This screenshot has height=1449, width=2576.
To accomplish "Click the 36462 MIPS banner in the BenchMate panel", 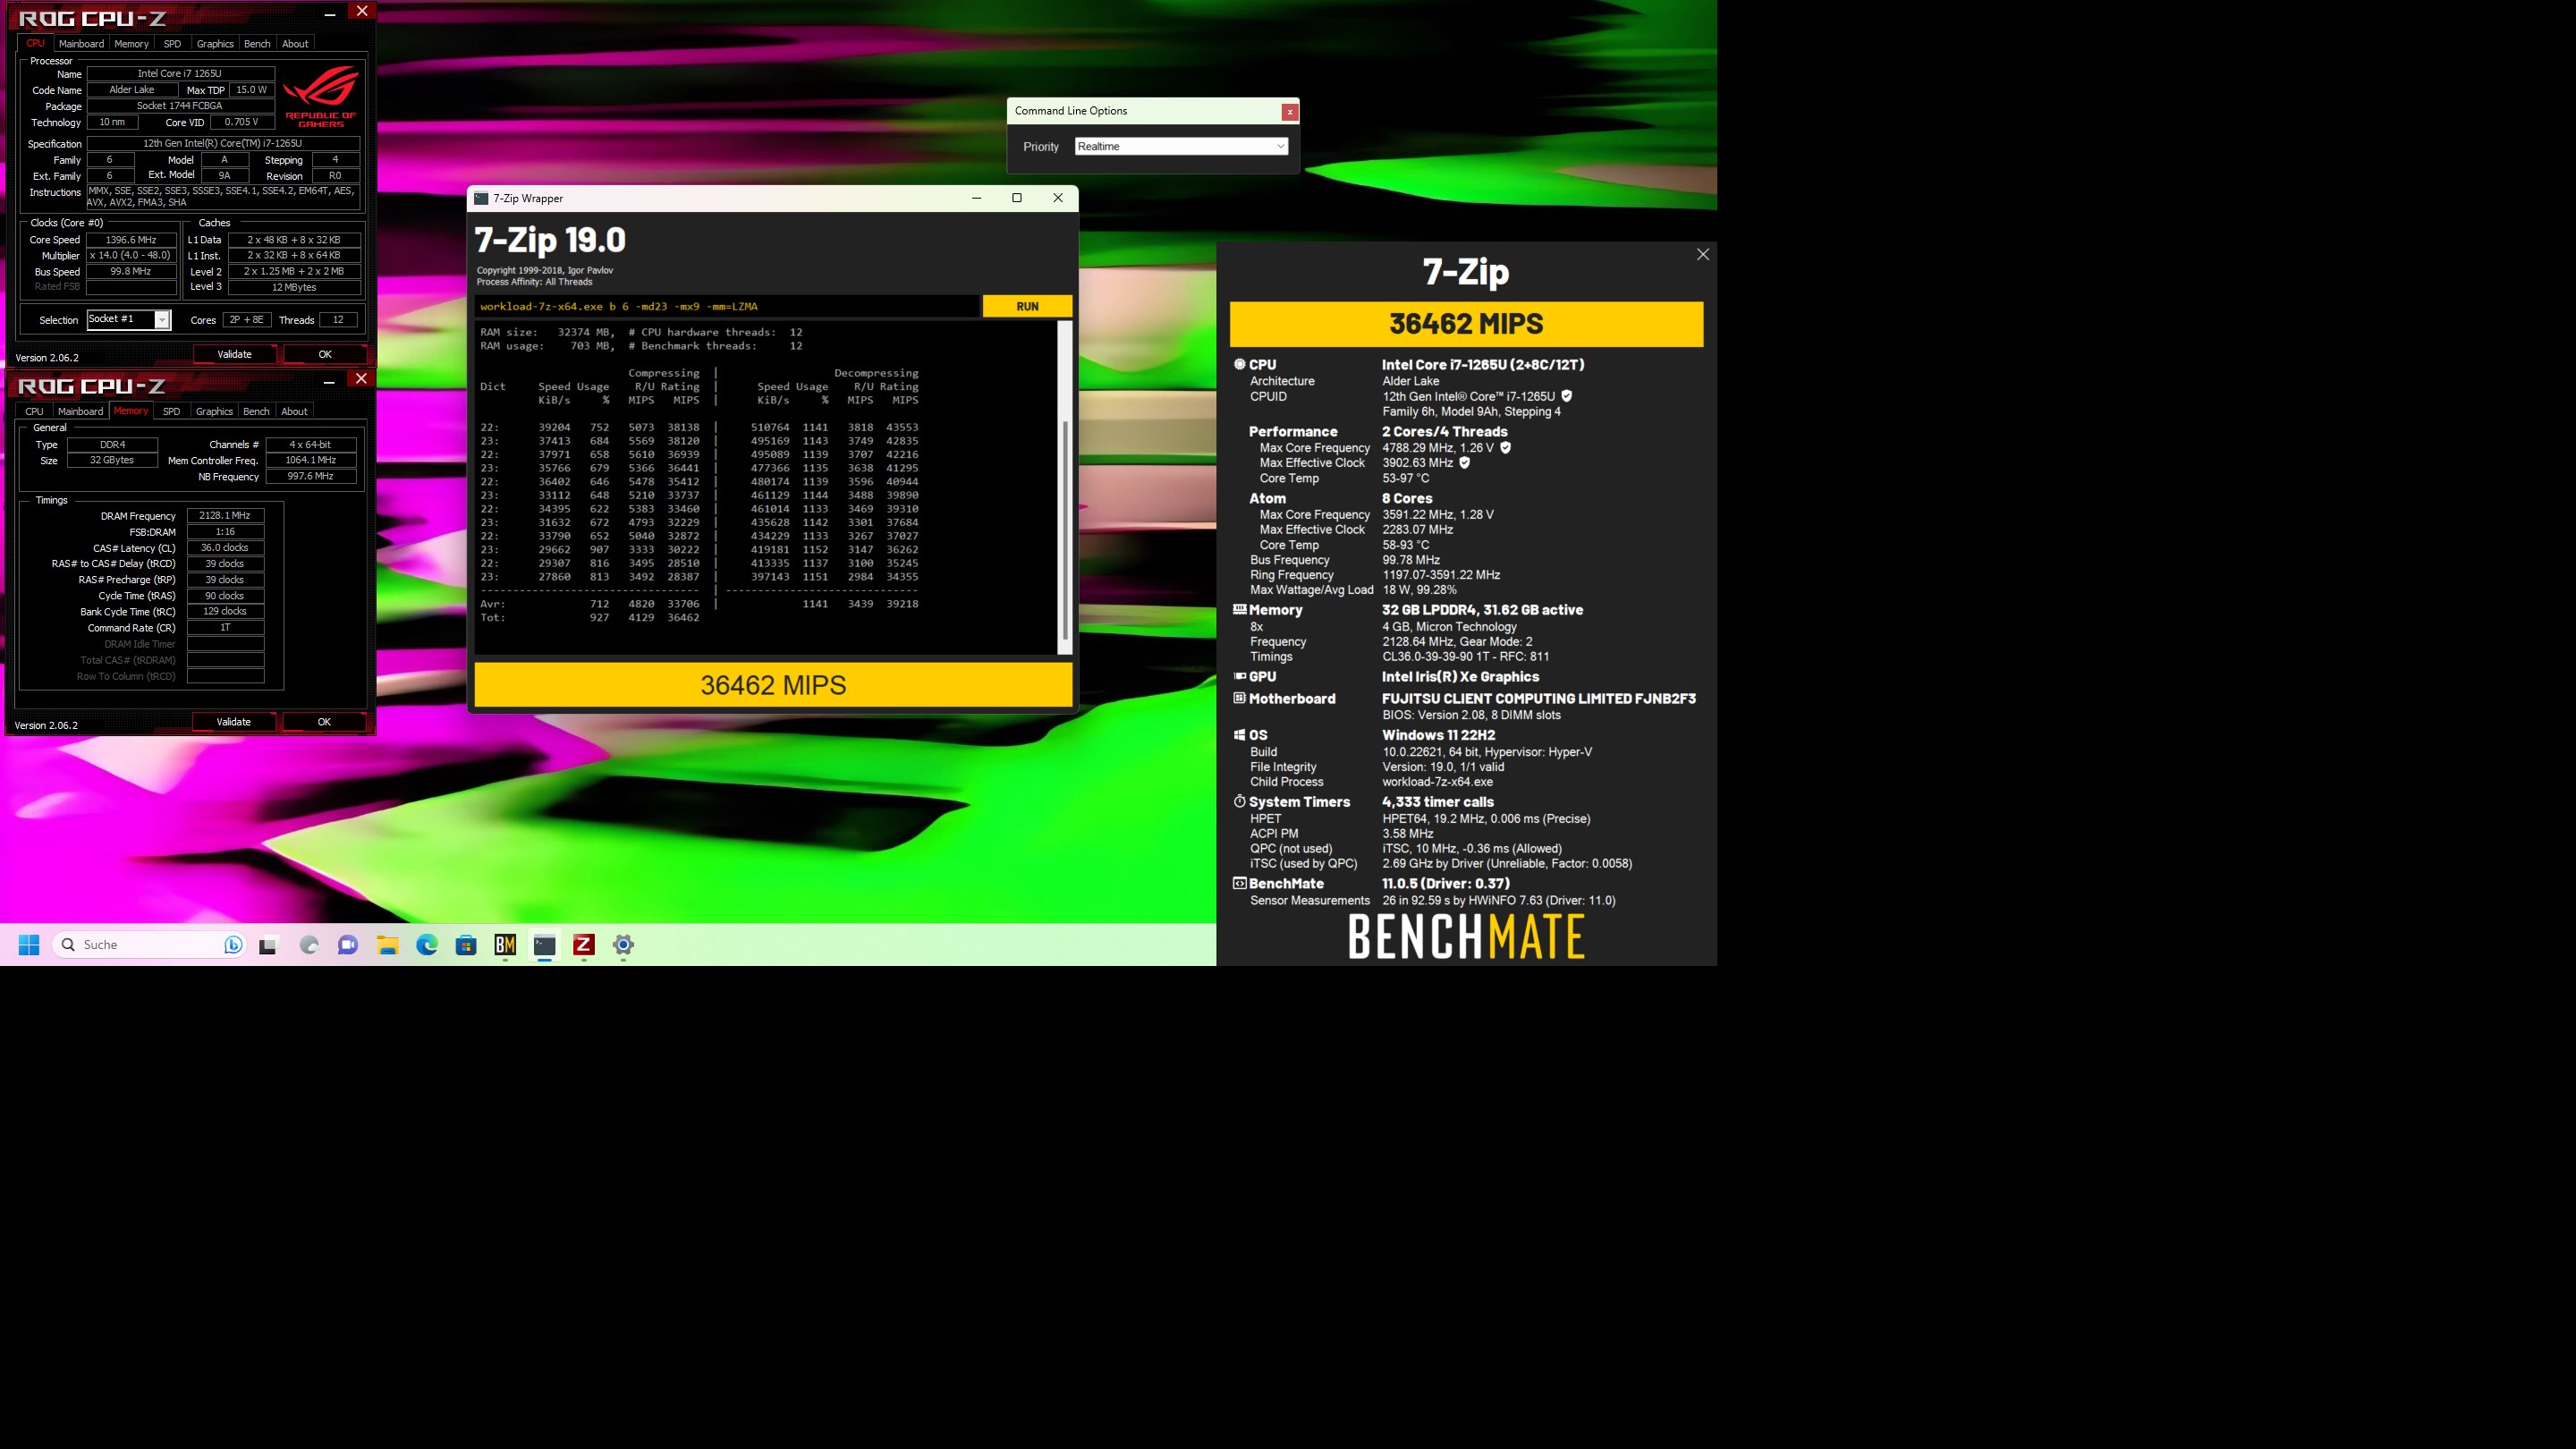I will [1466, 324].
